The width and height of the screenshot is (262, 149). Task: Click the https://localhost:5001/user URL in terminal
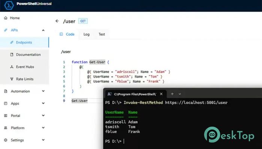click(x=196, y=102)
